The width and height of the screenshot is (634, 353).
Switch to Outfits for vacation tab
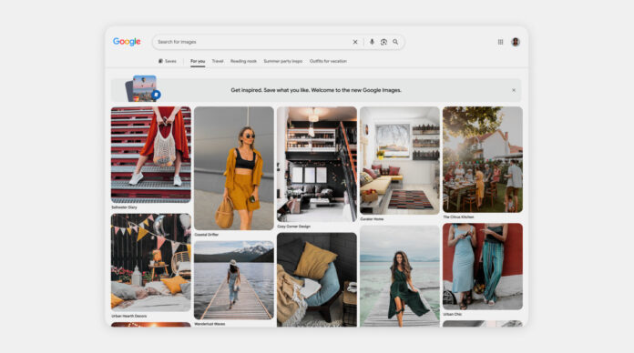click(328, 61)
